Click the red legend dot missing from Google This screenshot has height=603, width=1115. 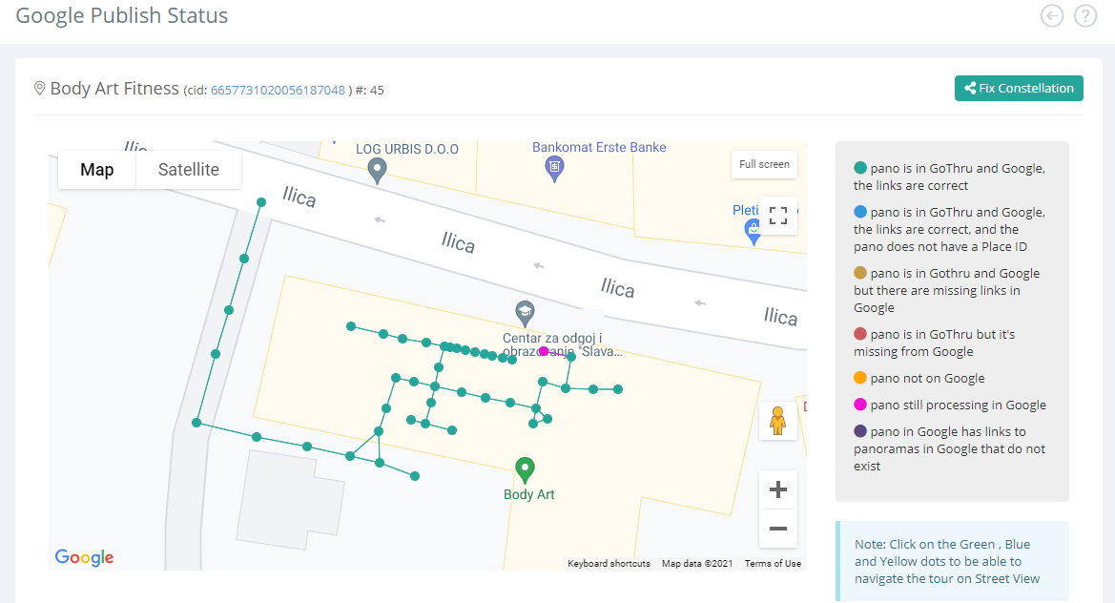click(859, 334)
